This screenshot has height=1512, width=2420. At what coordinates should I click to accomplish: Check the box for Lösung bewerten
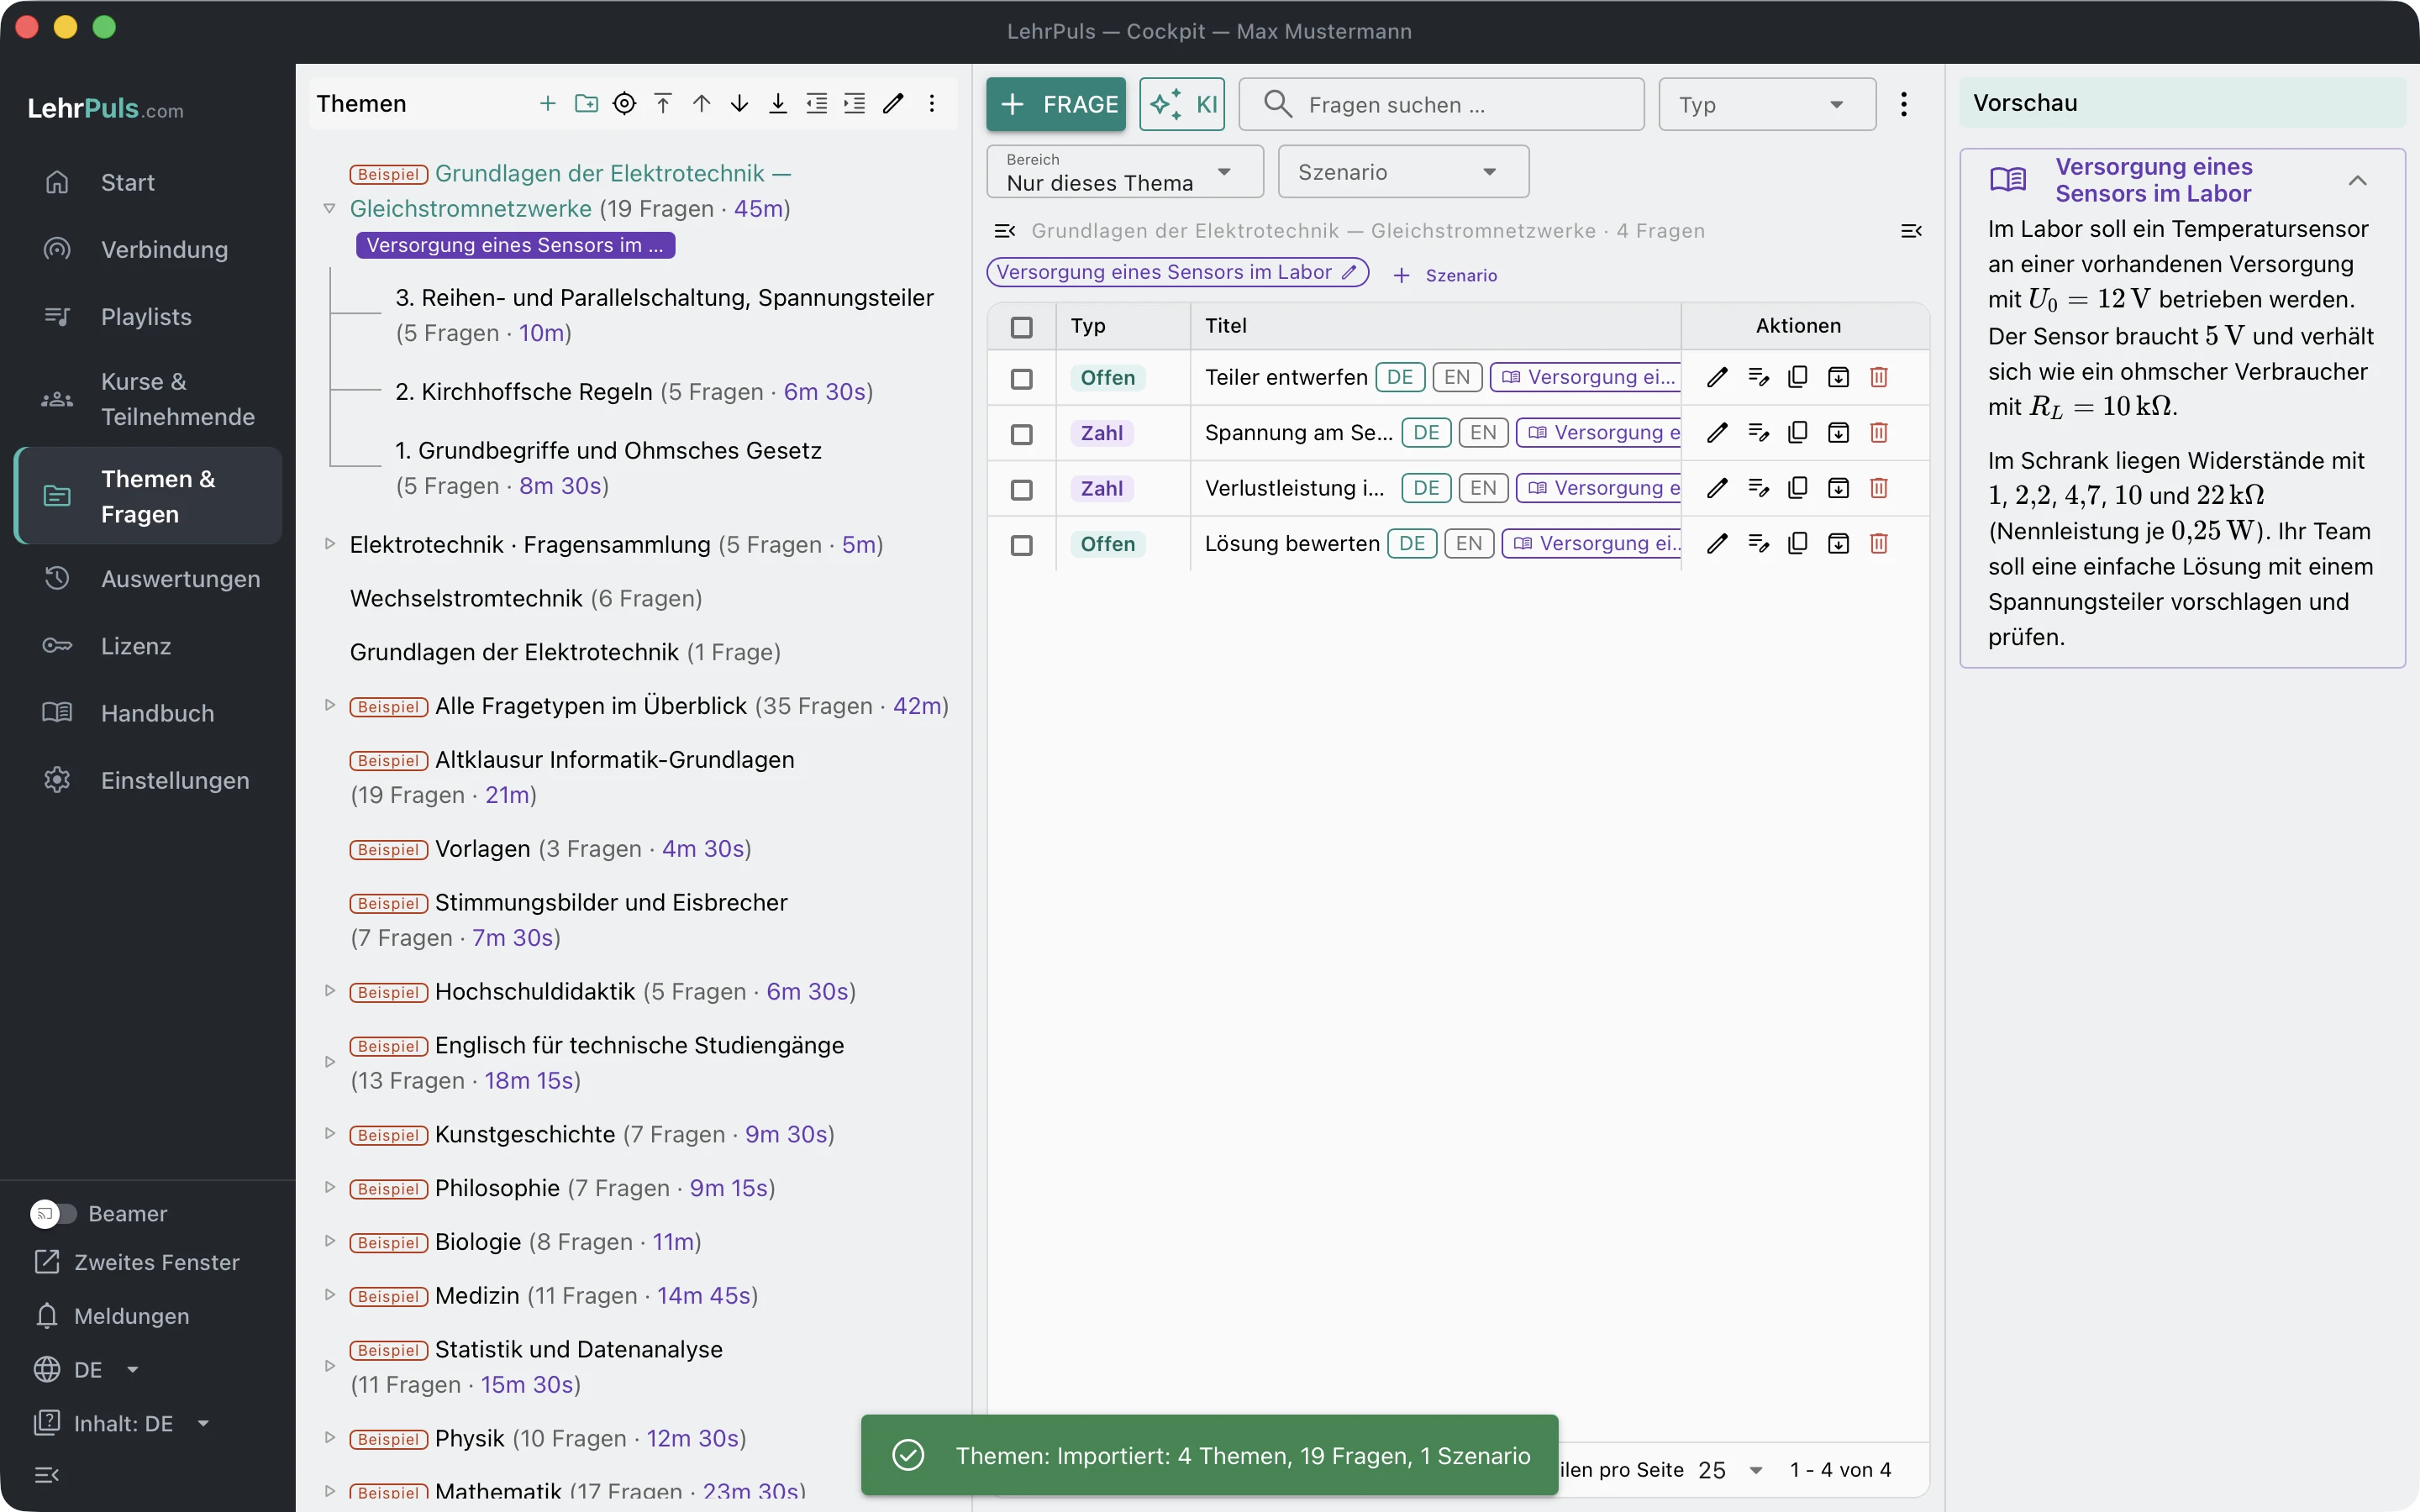[1021, 545]
